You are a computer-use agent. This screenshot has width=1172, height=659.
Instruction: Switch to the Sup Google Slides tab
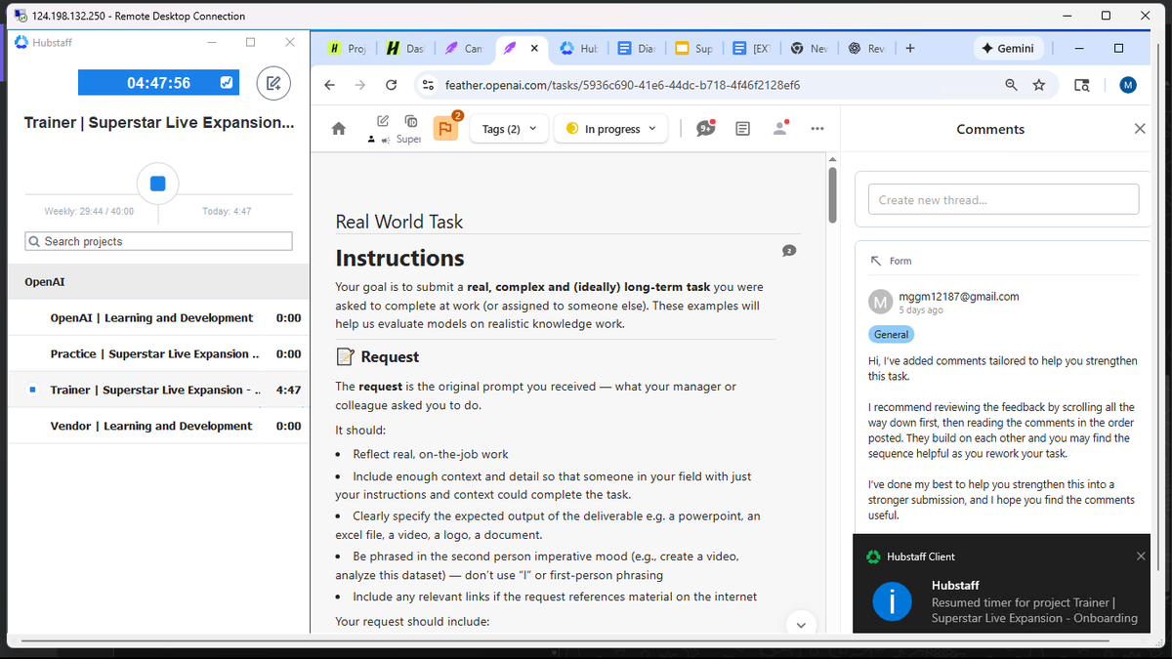[694, 48]
